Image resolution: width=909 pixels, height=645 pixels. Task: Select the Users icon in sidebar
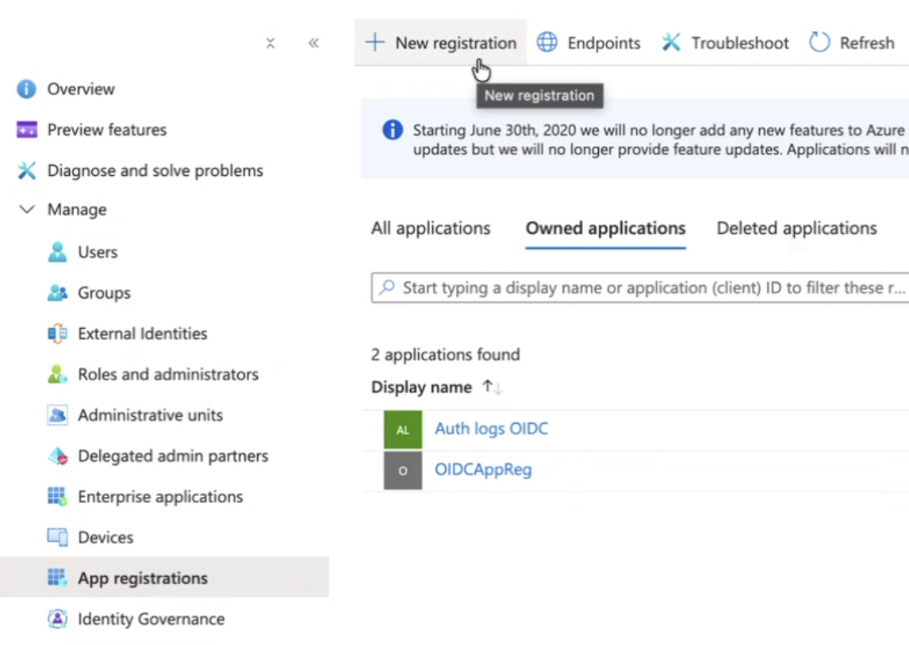tap(58, 252)
